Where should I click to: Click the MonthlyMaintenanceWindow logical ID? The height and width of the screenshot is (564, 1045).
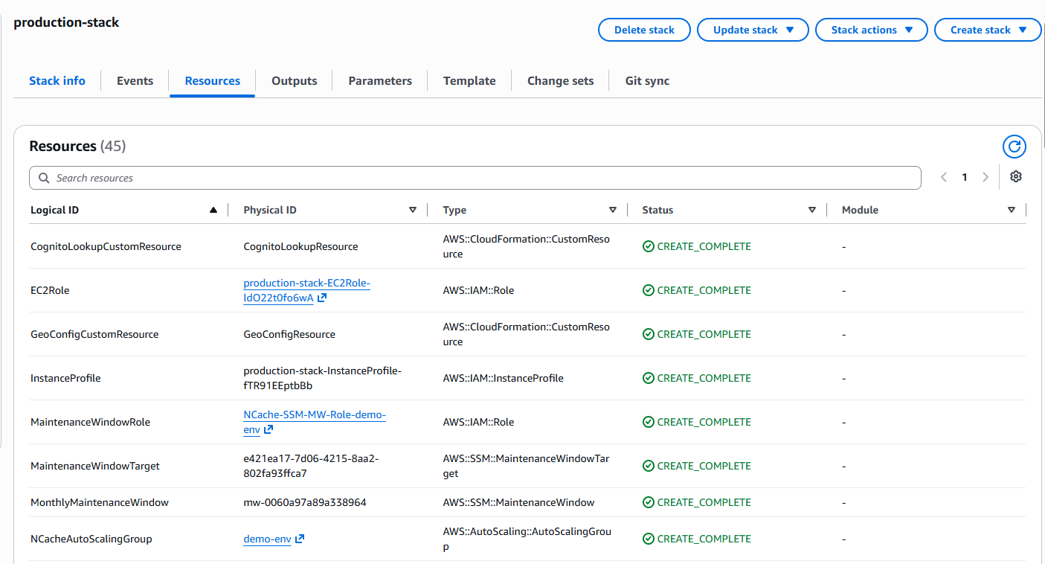(x=100, y=502)
